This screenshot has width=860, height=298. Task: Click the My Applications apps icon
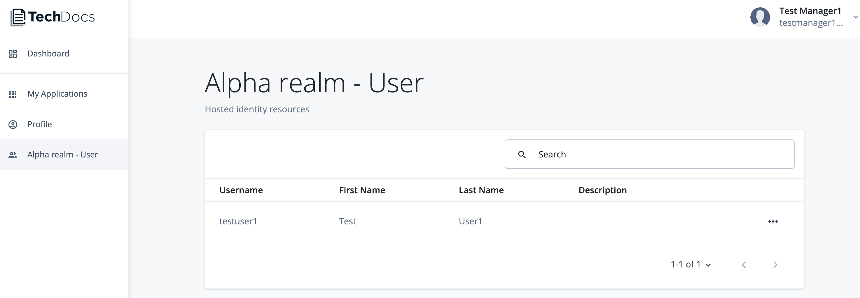tap(13, 94)
